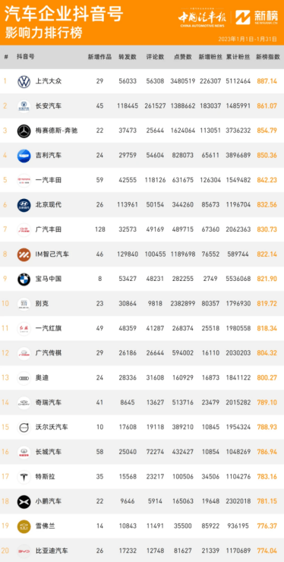The height and width of the screenshot is (562, 284).
Task: Click the 广汽丰田 account row name
Action: click(49, 230)
